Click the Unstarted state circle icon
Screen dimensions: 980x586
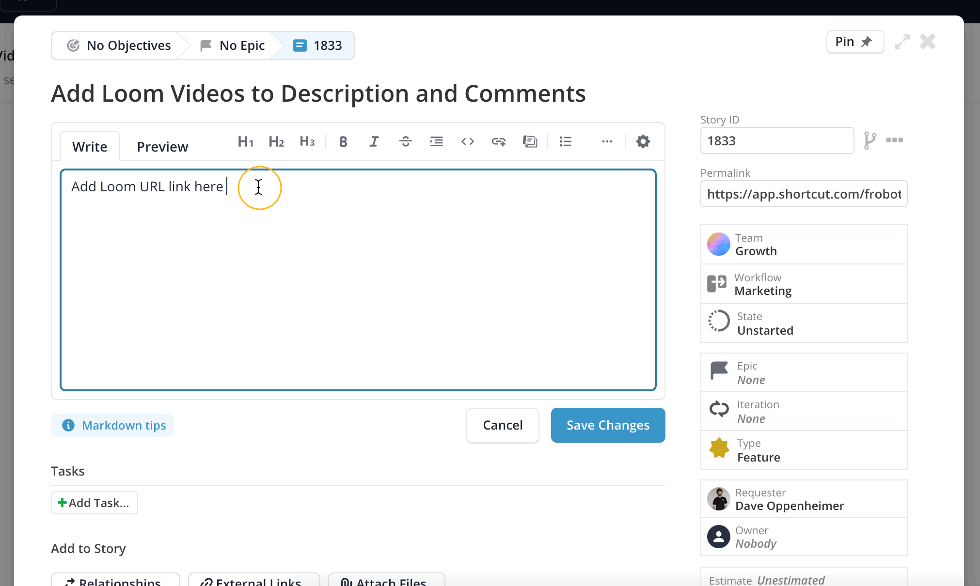pos(719,321)
